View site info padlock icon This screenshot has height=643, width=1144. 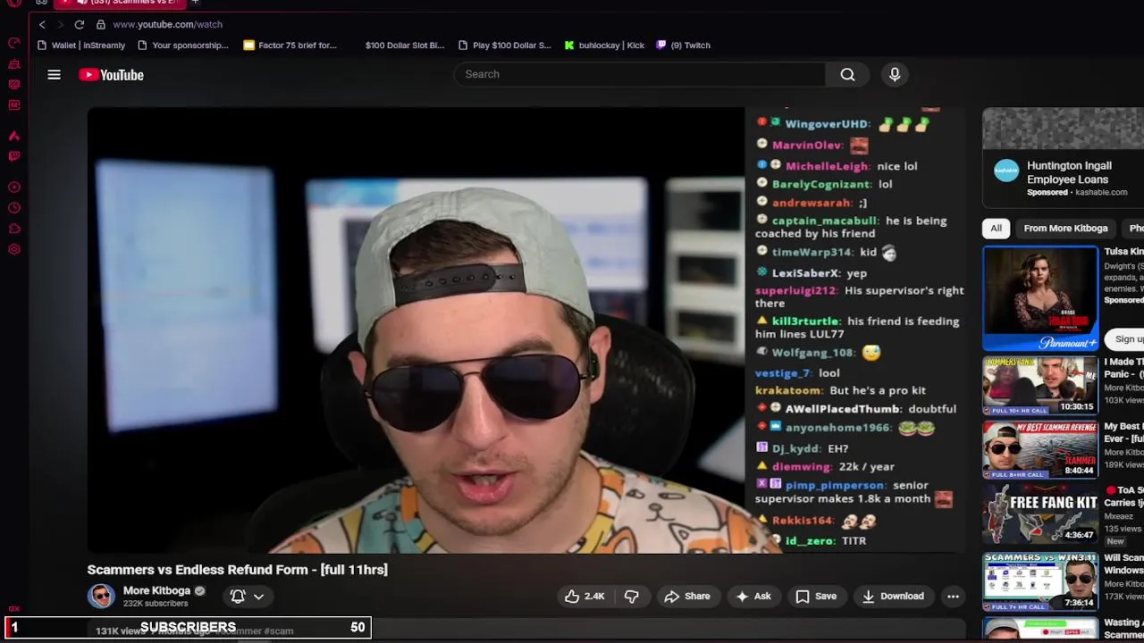pos(101,24)
